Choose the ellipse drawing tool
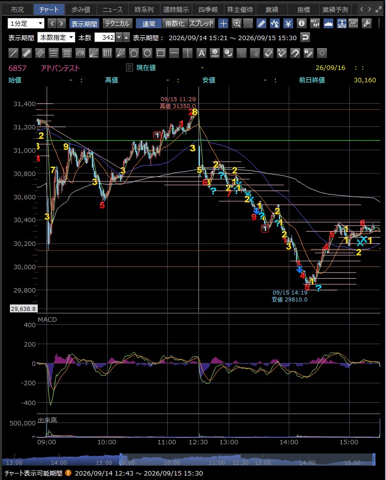386x480 pixels. pos(147,53)
